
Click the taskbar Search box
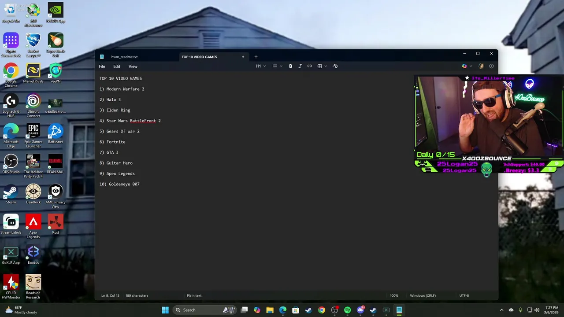pos(204,310)
